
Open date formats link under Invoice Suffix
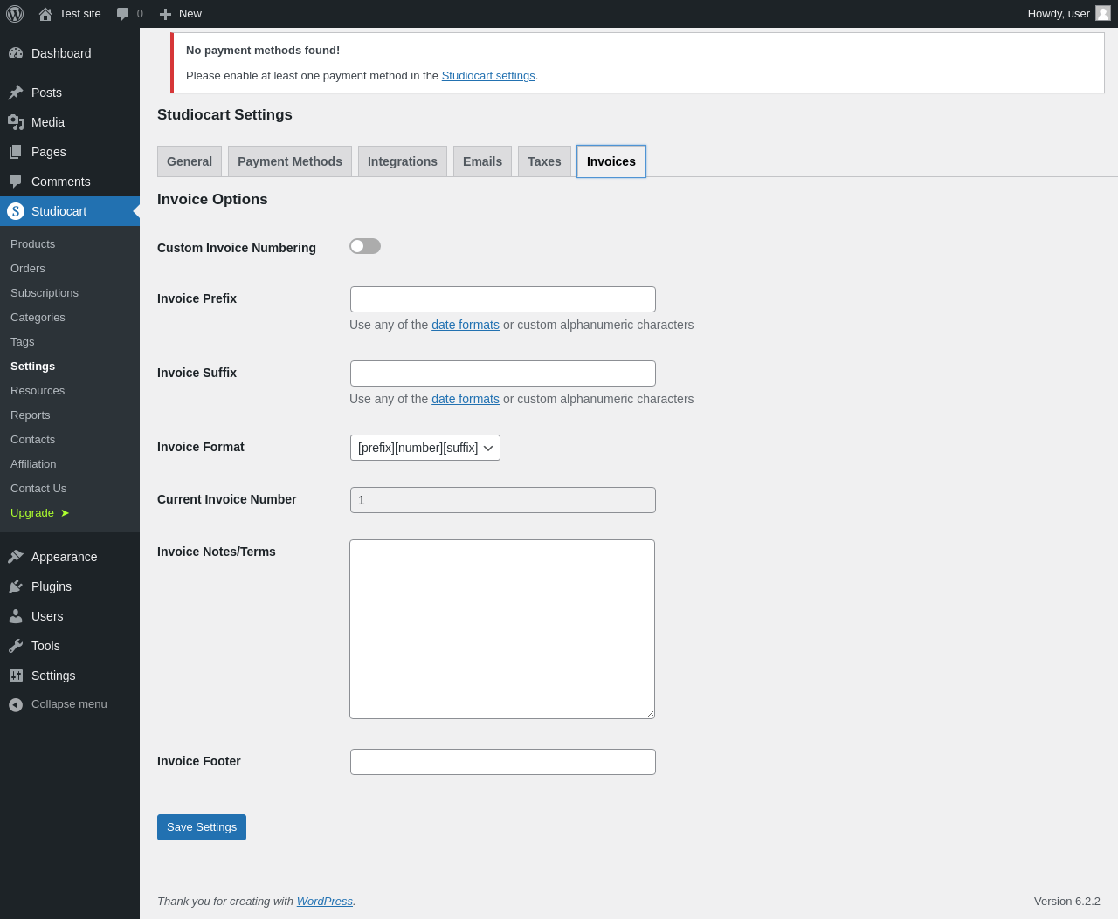[x=466, y=399]
